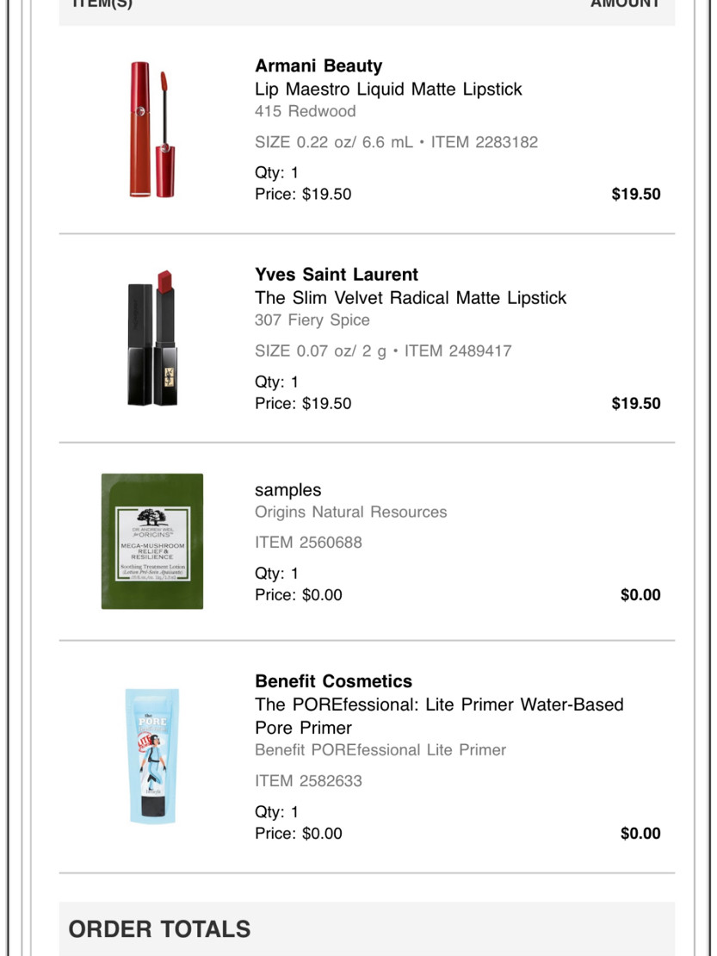Click the 307 Fiery Spice shade text

click(x=312, y=320)
